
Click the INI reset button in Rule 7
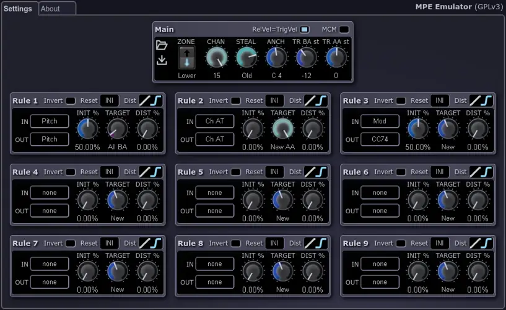click(110, 243)
